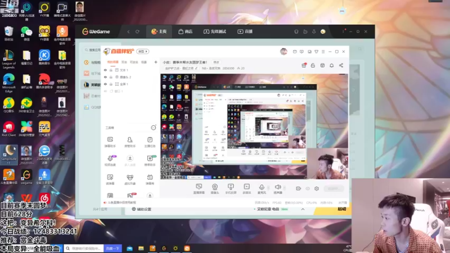The image size is (450, 253).
Task: Open the toolbox more-options circle icon
Action: 154,128
